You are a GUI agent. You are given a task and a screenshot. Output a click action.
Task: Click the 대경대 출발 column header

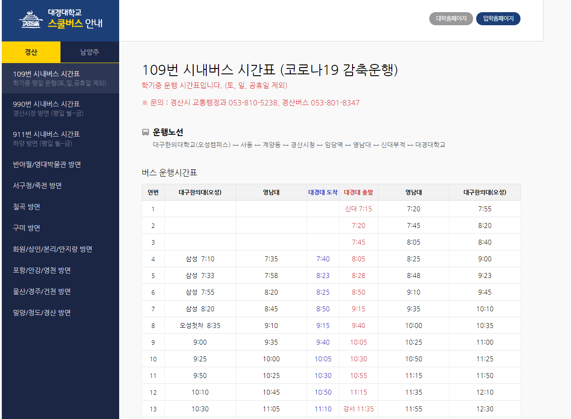(x=358, y=192)
